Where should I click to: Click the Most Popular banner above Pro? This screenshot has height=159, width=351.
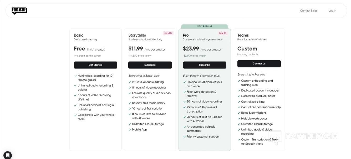click(x=205, y=26)
